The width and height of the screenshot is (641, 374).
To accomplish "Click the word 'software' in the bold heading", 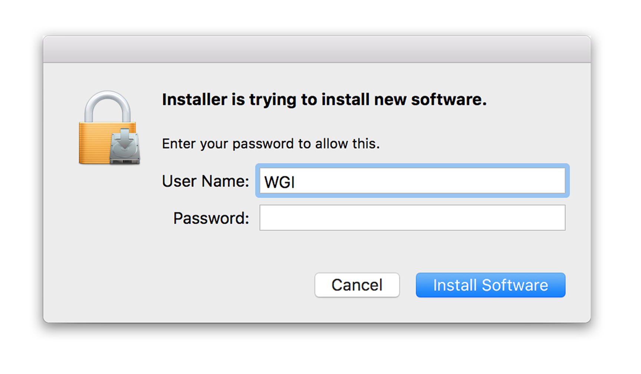I will click(x=448, y=99).
